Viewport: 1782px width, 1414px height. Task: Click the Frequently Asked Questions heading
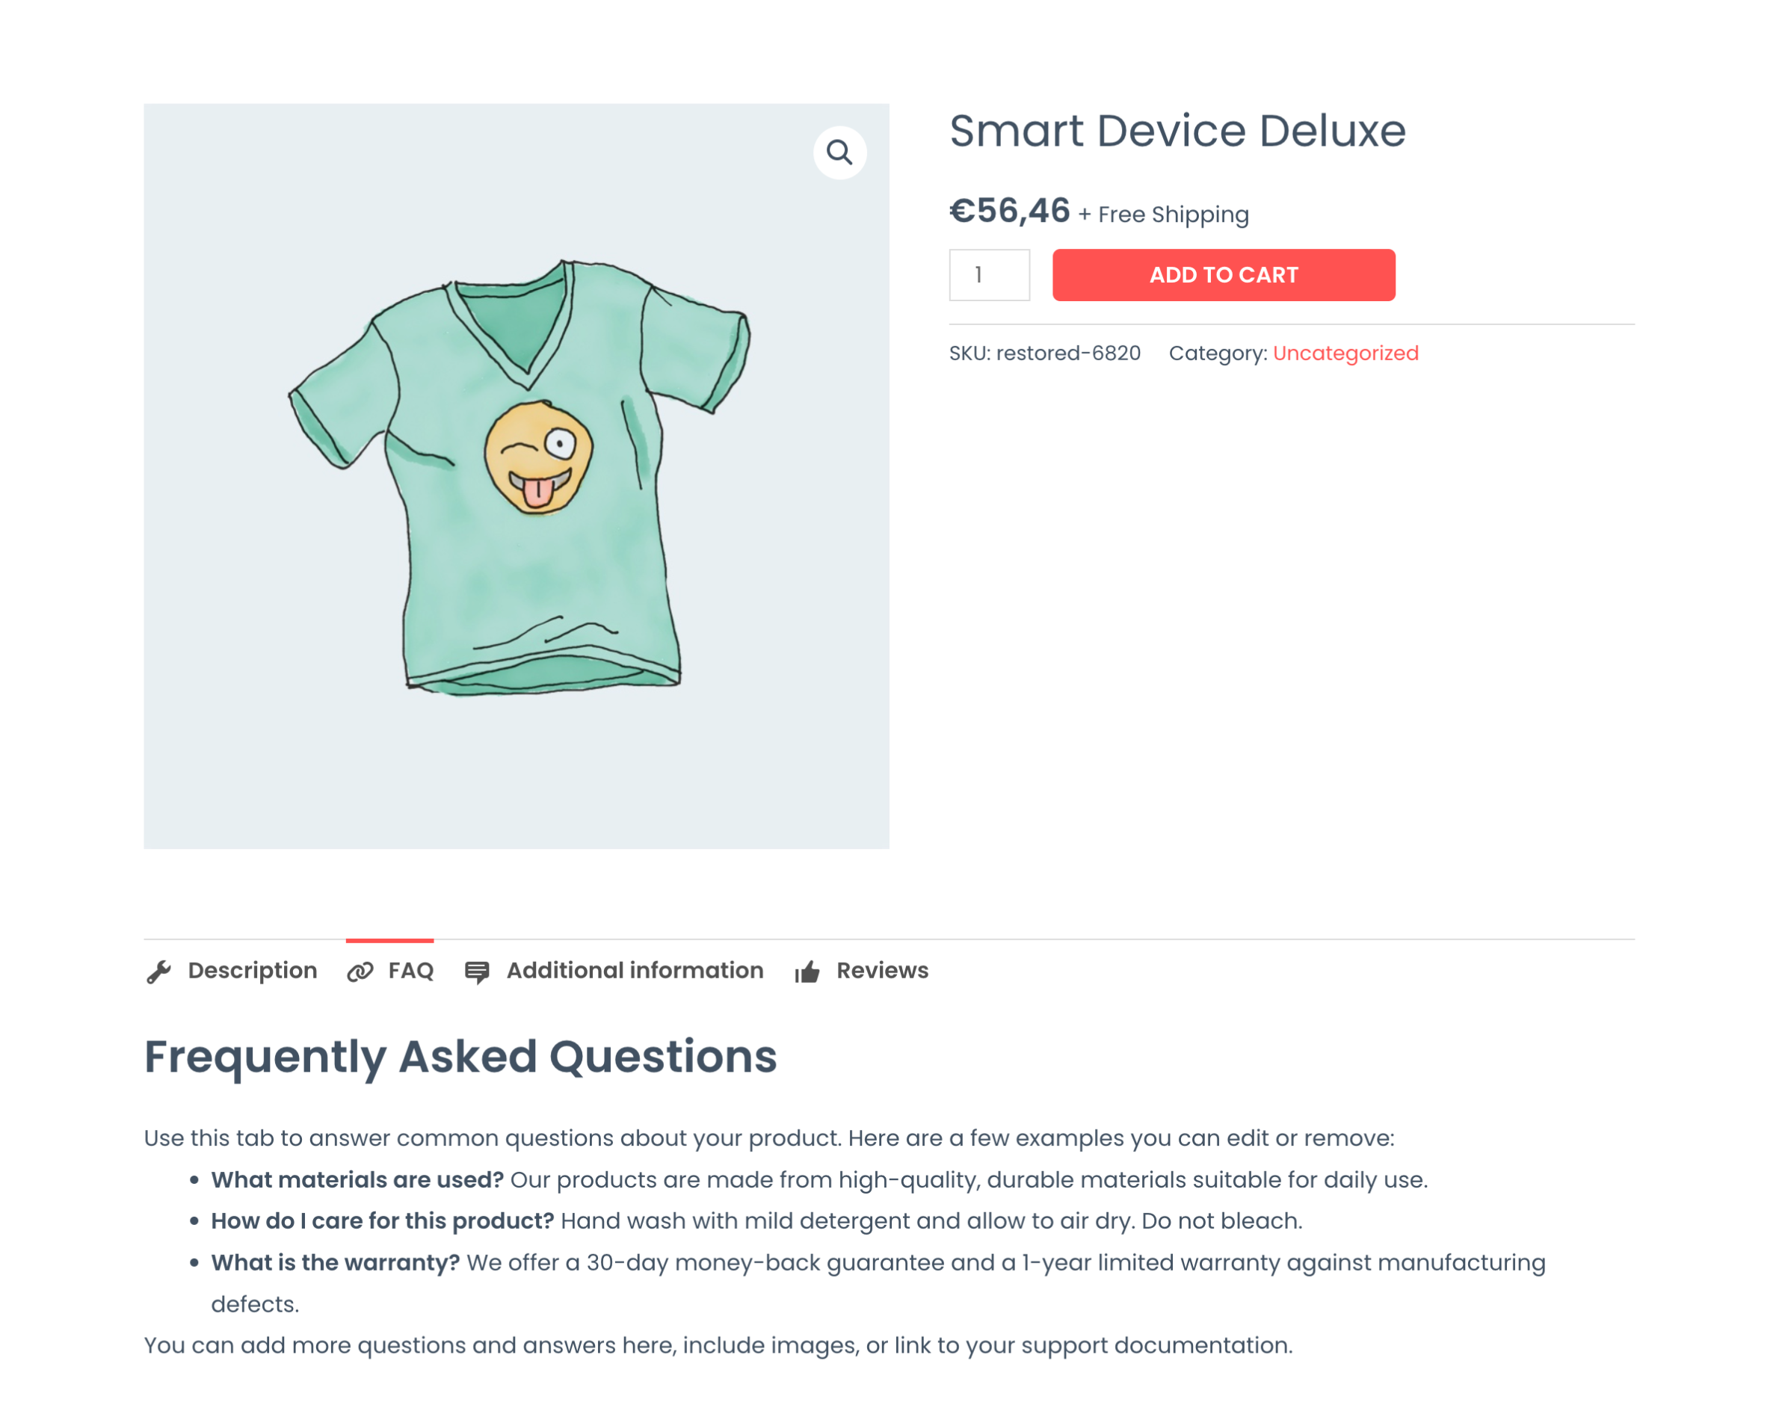460,1056
